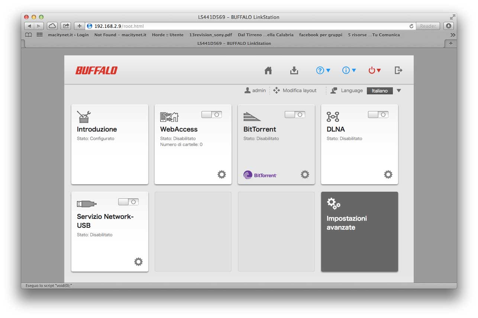Open bookmark macitynet.it › Login

68,35
